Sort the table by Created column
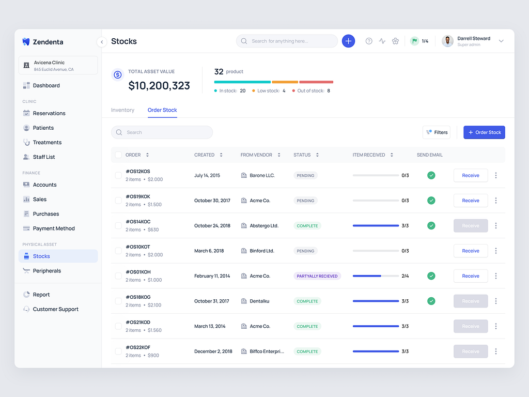Viewport: 529px width, 397px height. tap(221, 155)
